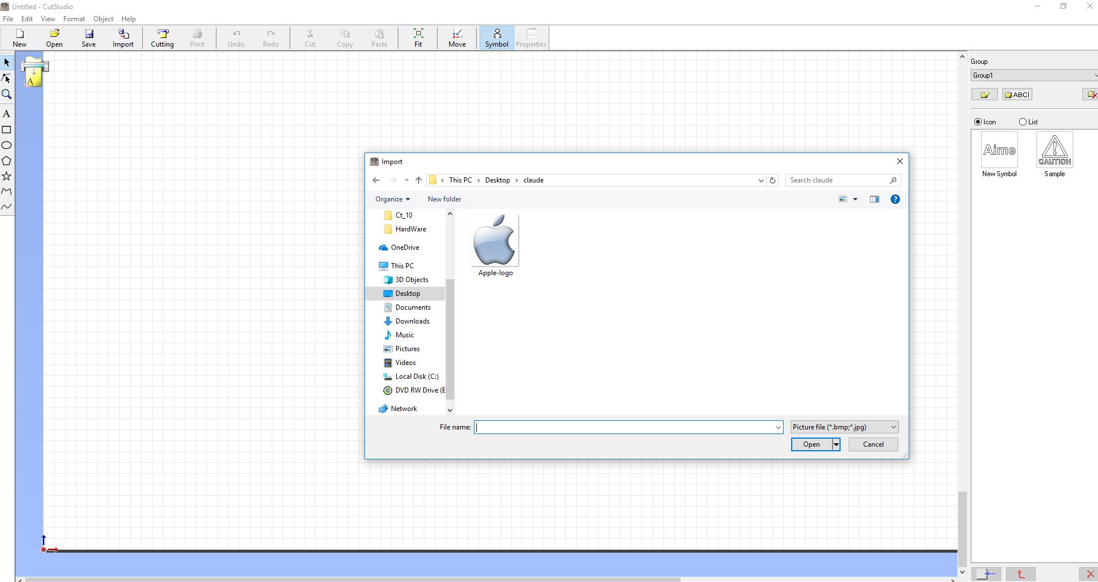Select the Polyline drawing tool

7,191
